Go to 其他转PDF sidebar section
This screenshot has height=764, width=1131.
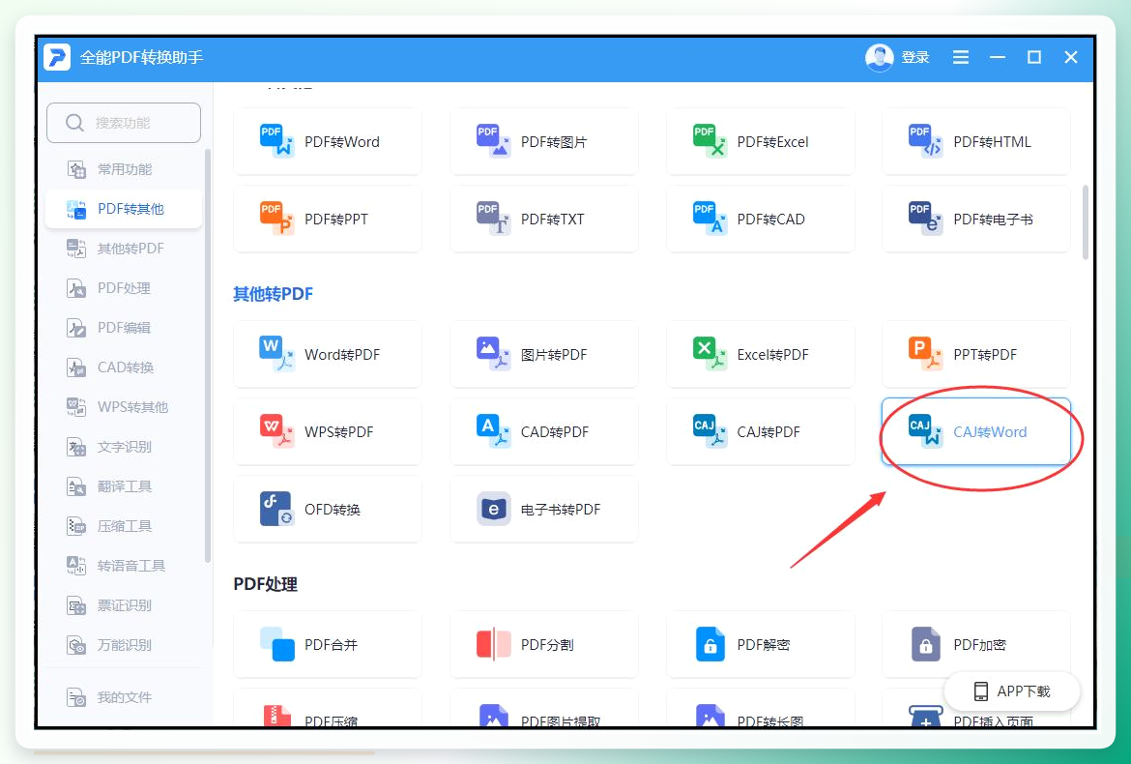124,249
